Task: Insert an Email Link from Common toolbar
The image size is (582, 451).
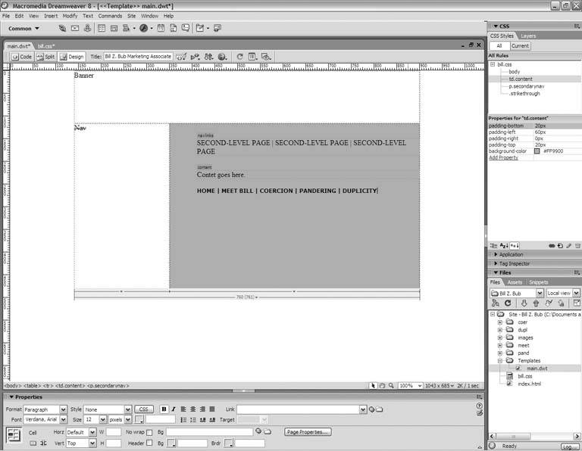Action: [75, 28]
